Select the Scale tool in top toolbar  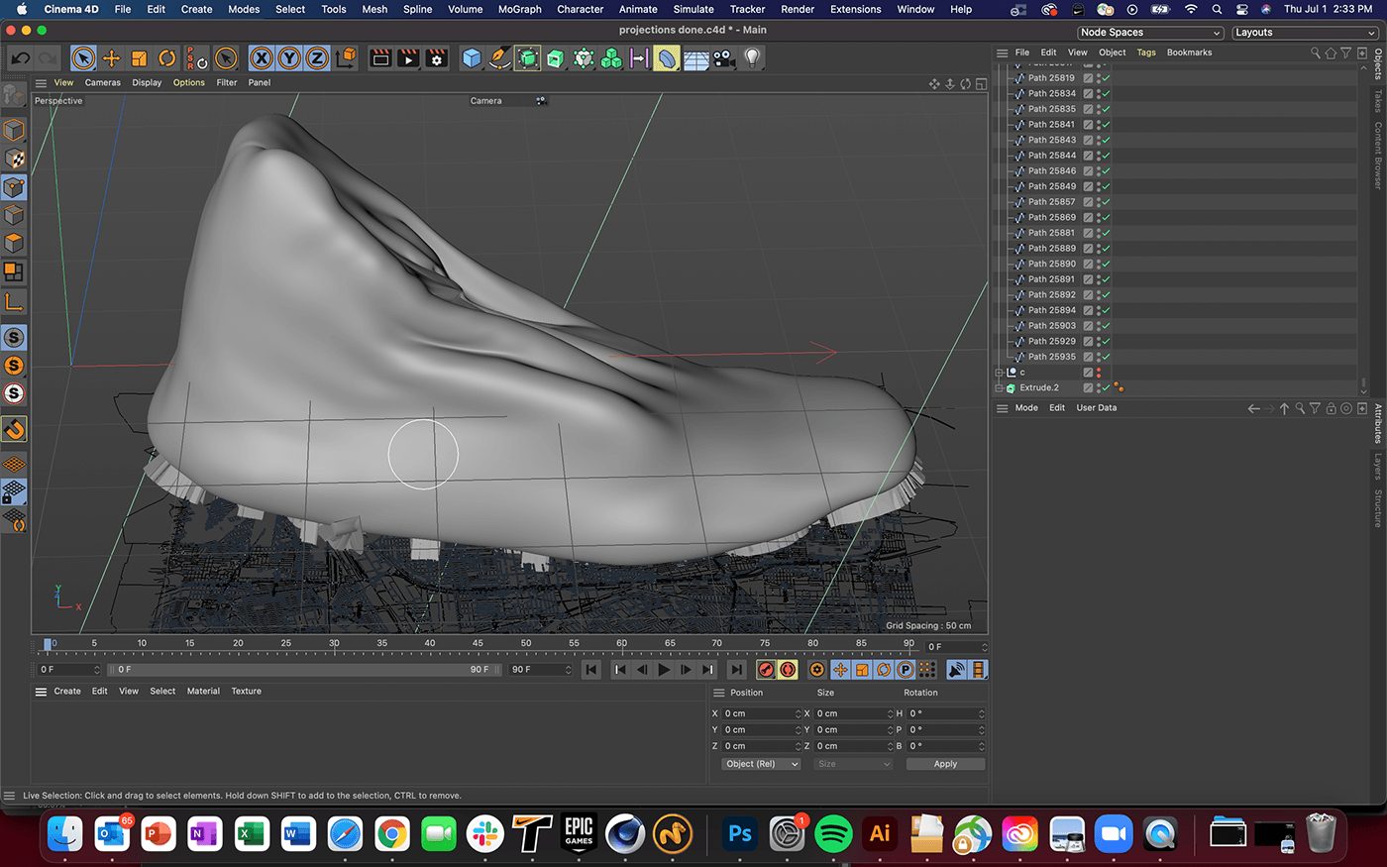pyautogui.click(x=139, y=58)
